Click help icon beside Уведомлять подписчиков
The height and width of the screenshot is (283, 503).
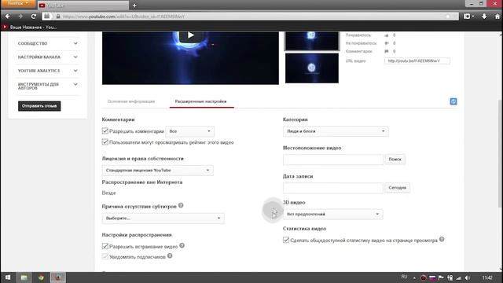(x=170, y=255)
